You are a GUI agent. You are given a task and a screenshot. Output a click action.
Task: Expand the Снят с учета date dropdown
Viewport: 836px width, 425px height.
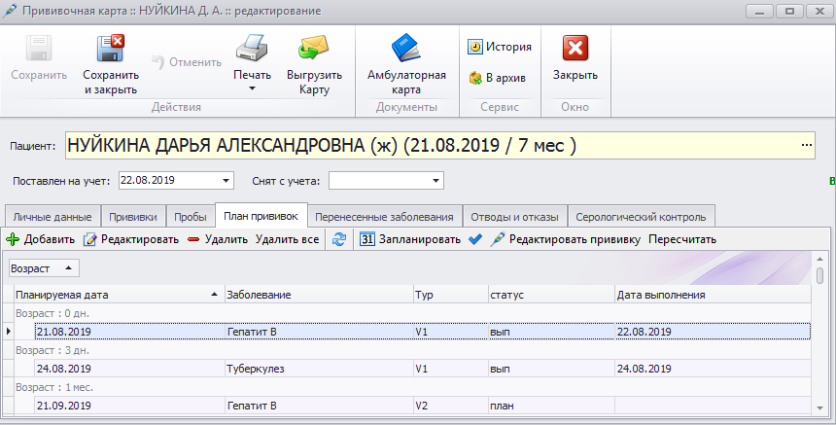pyautogui.click(x=436, y=180)
